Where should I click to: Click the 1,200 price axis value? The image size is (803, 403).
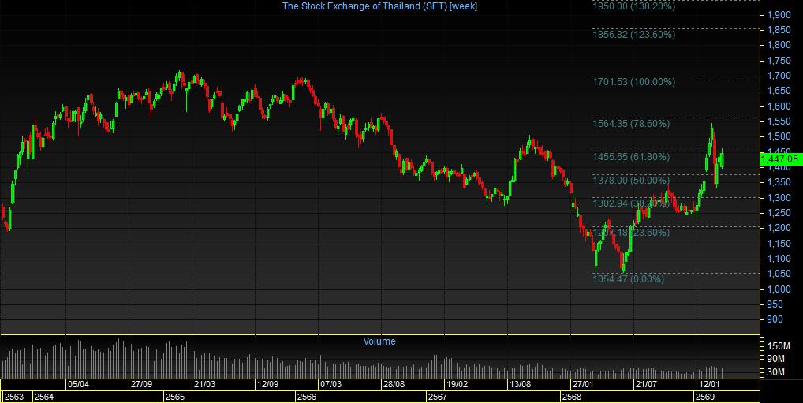[779, 228]
